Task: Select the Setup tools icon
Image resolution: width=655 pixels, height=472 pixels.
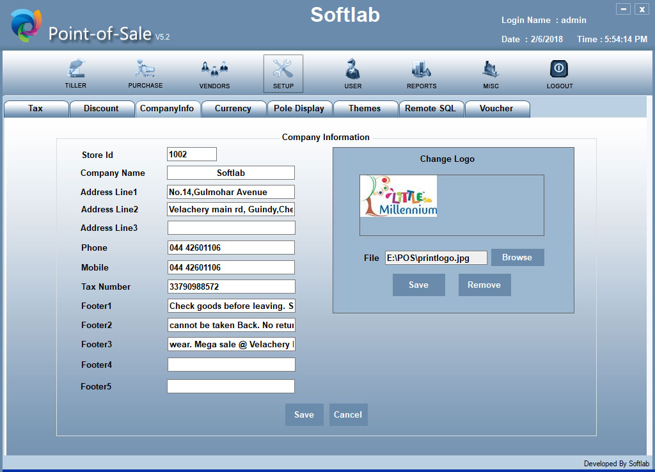Action: (283, 69)
